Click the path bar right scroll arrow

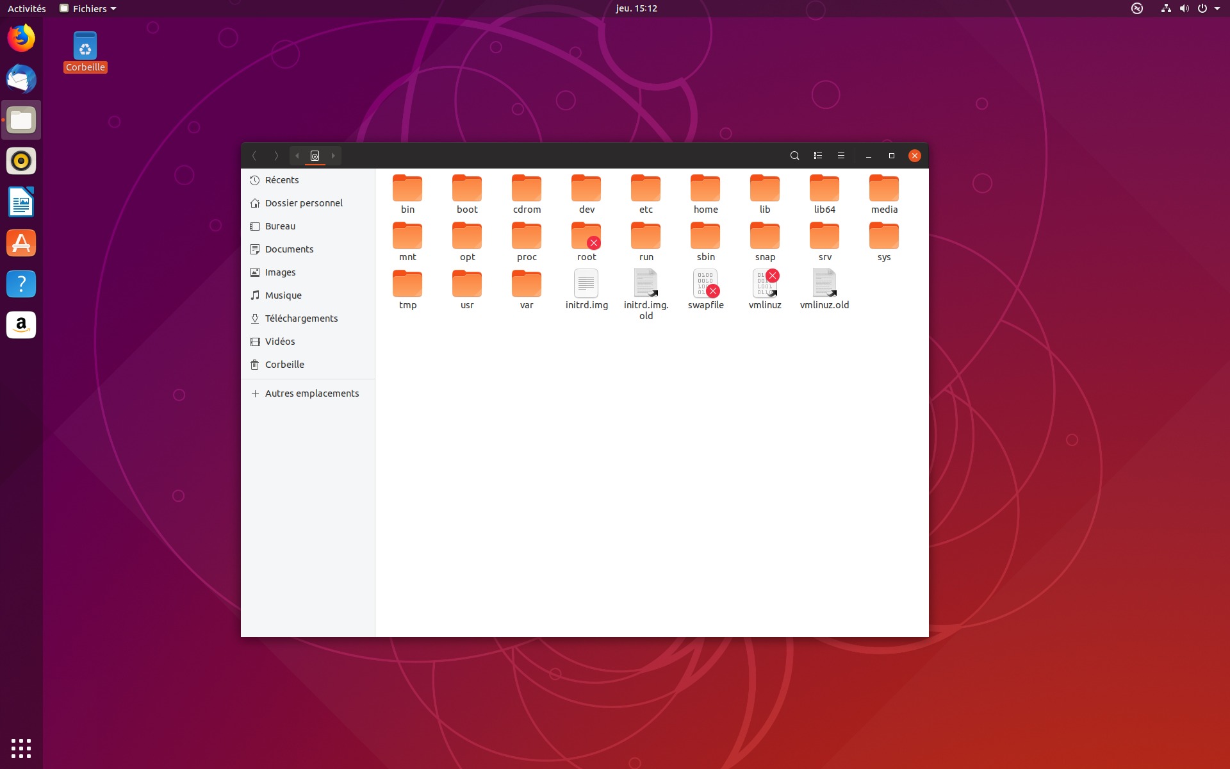(x=333, y=156)
